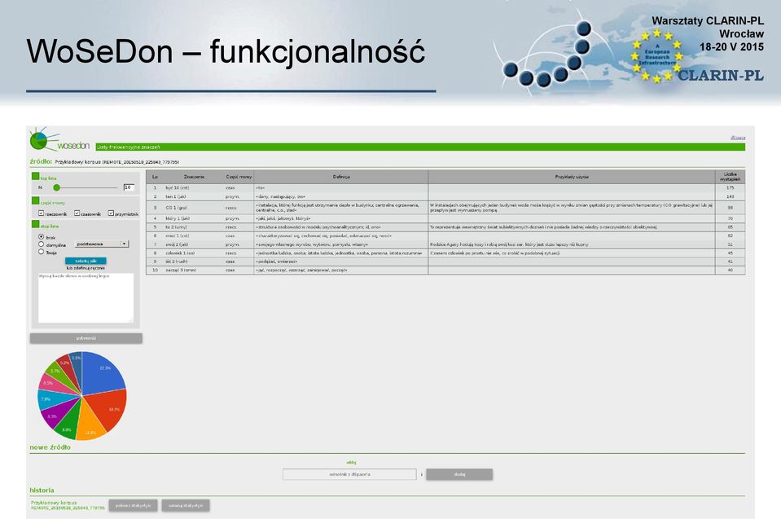Click the second statystyki button in historia
The width and height of the screenshot is (781, 519).
click(x=186, y=505)
